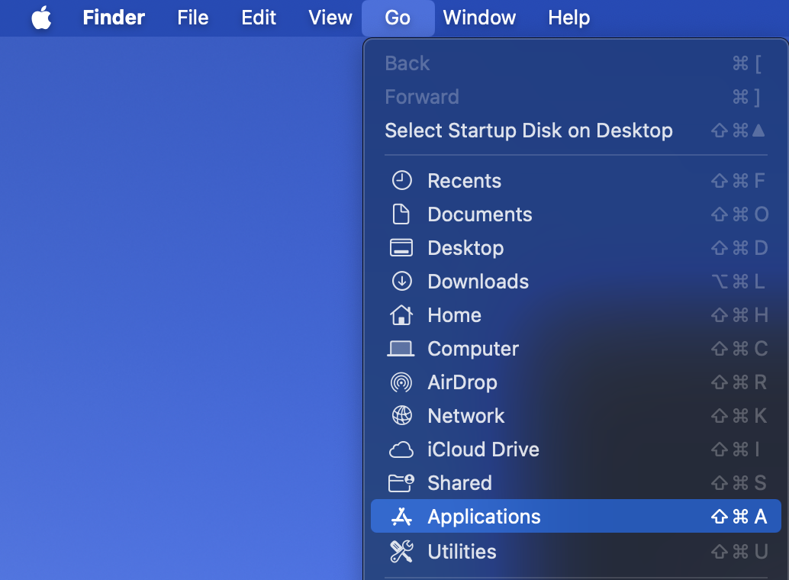789x580 pixels.
Task: Click the document icon next to Documents
Action: coord(402,214)
